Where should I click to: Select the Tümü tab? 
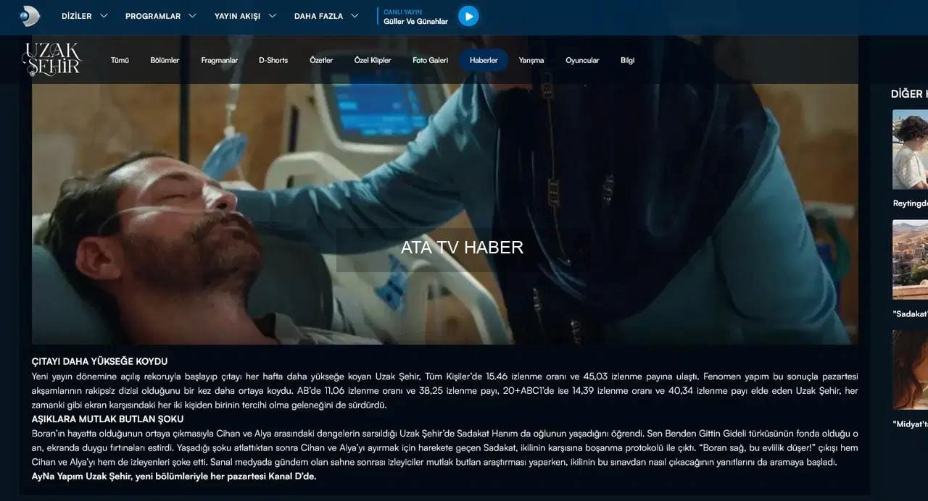(x=120, y=60)
